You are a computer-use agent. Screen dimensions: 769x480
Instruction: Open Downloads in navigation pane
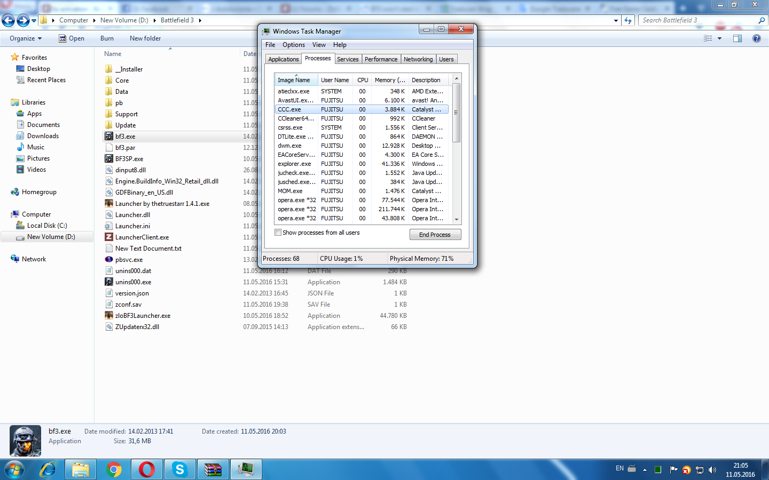point(43,136)
